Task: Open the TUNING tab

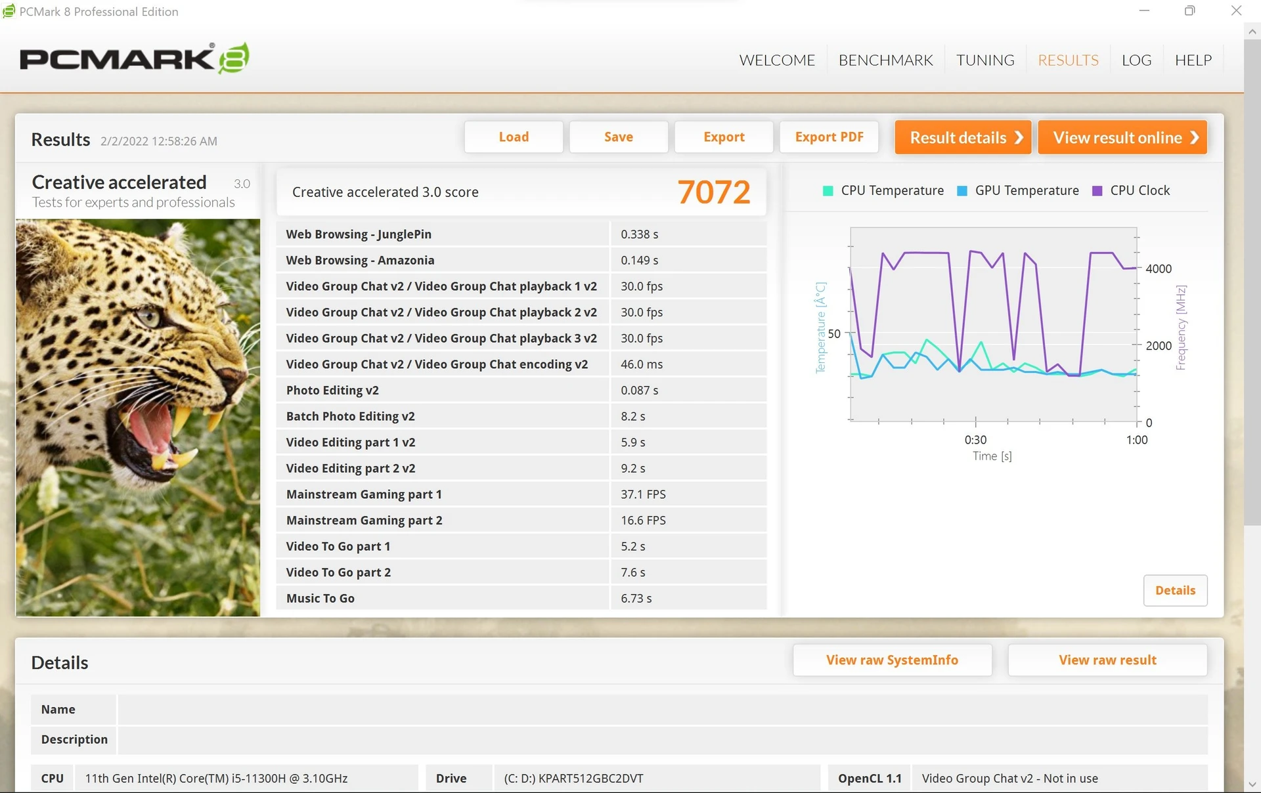Action: click(x=985, y=60)
